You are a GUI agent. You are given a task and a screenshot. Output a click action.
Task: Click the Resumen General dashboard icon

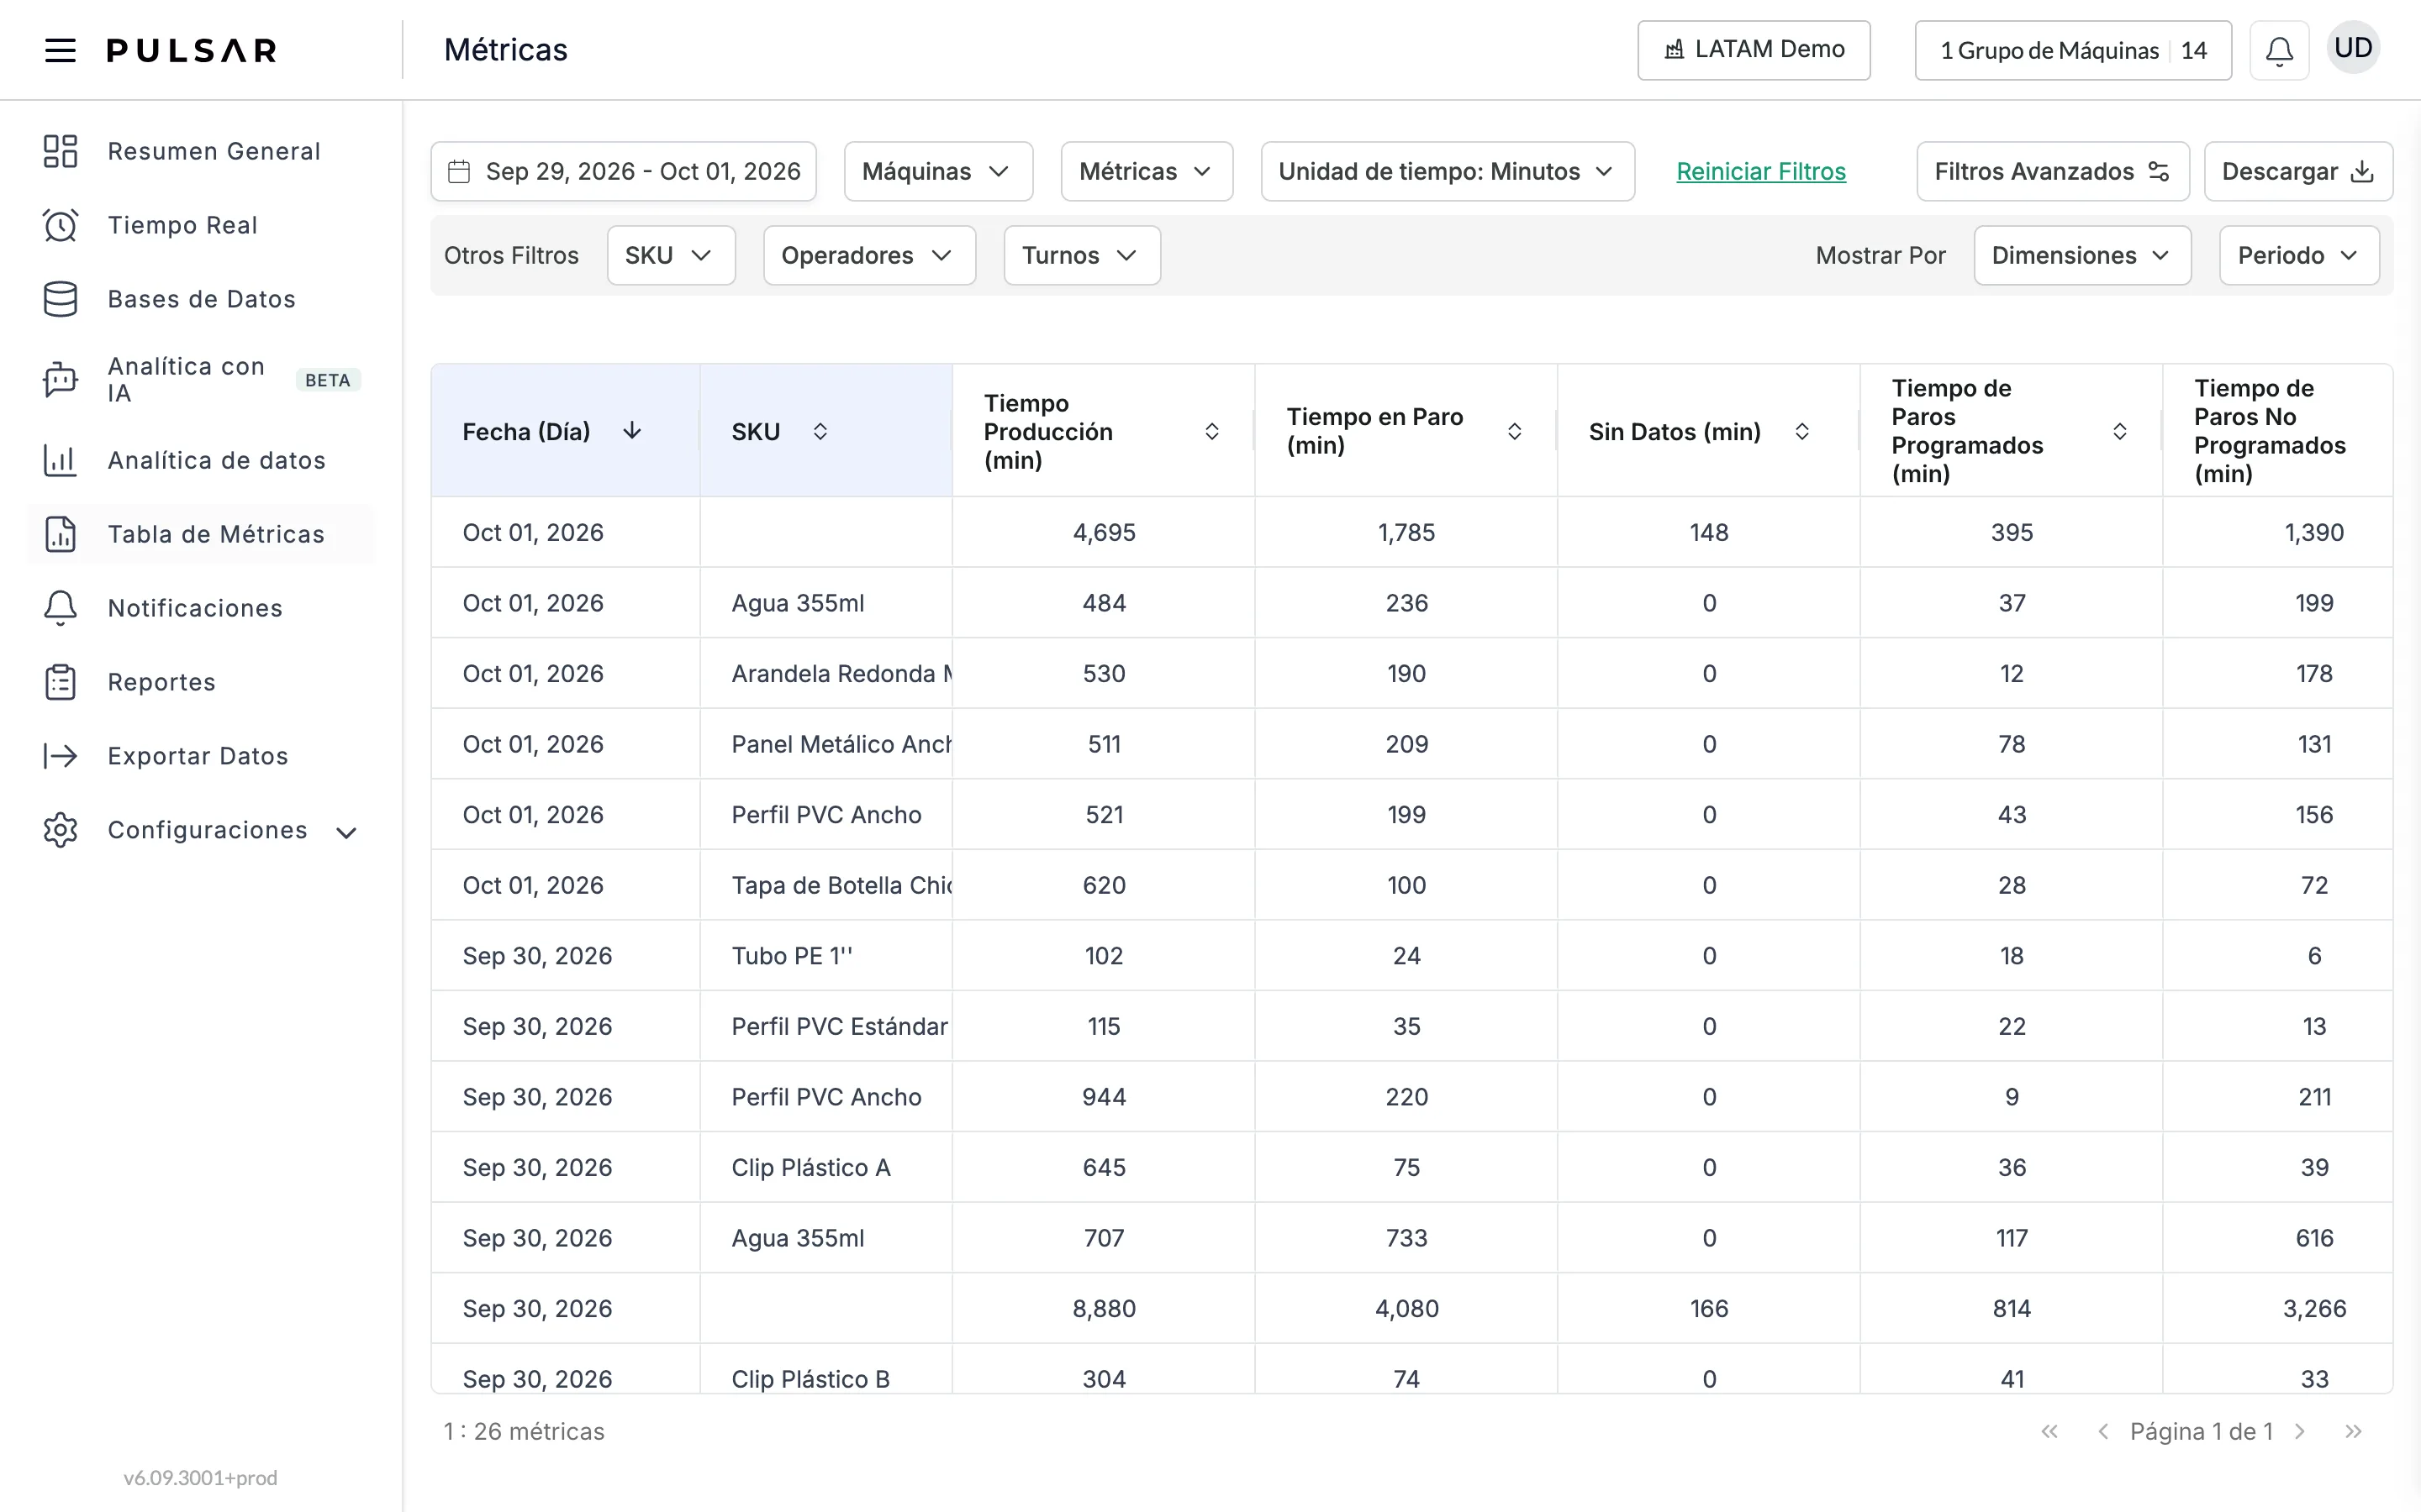(x=60, y=151)
